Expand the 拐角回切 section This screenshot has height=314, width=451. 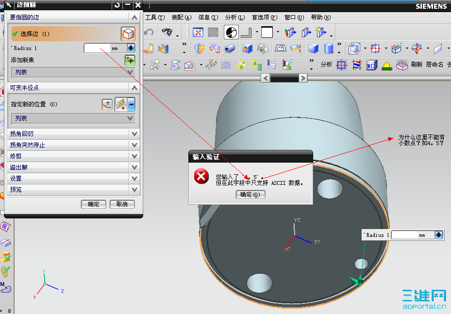click(x=134, y=134)
